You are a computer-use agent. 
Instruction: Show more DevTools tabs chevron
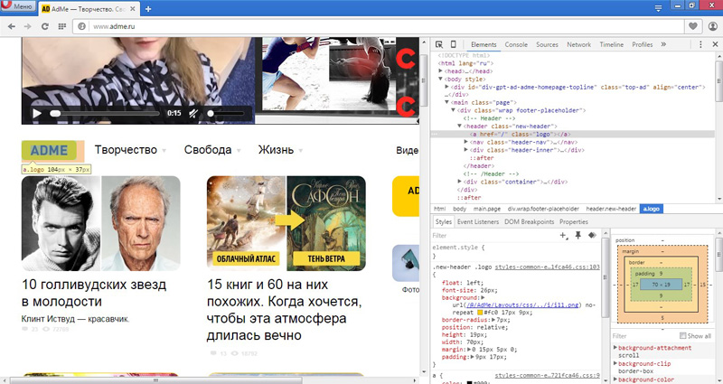click(663, 44)
